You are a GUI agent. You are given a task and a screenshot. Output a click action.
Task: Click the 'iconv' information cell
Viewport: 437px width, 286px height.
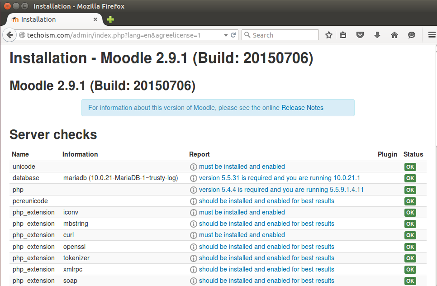[x=71, y=212]
